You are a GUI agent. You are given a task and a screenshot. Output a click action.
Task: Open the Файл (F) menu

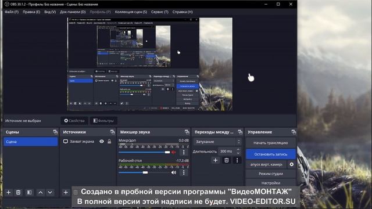tap(12, 12)
